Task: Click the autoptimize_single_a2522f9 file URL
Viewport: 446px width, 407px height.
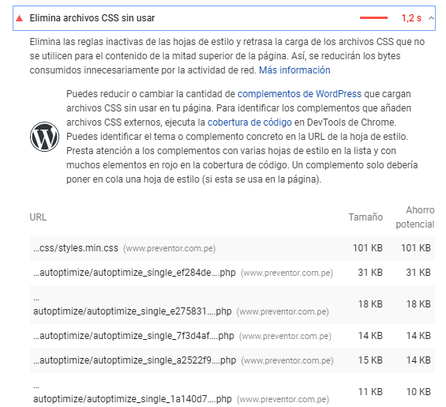Action: click(x=135, y=360)
